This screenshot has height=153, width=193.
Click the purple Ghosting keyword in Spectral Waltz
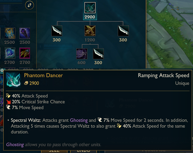(x=79, y=120)
